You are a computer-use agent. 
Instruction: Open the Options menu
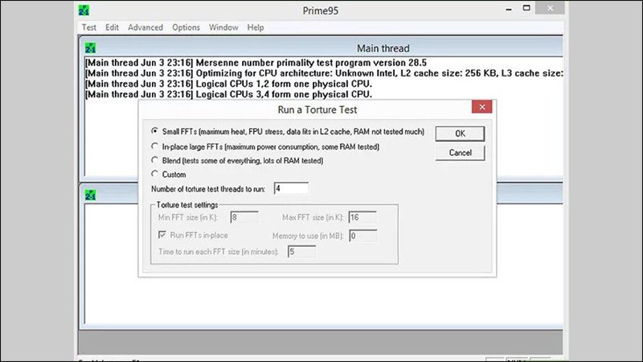click(x=186, y=27)
